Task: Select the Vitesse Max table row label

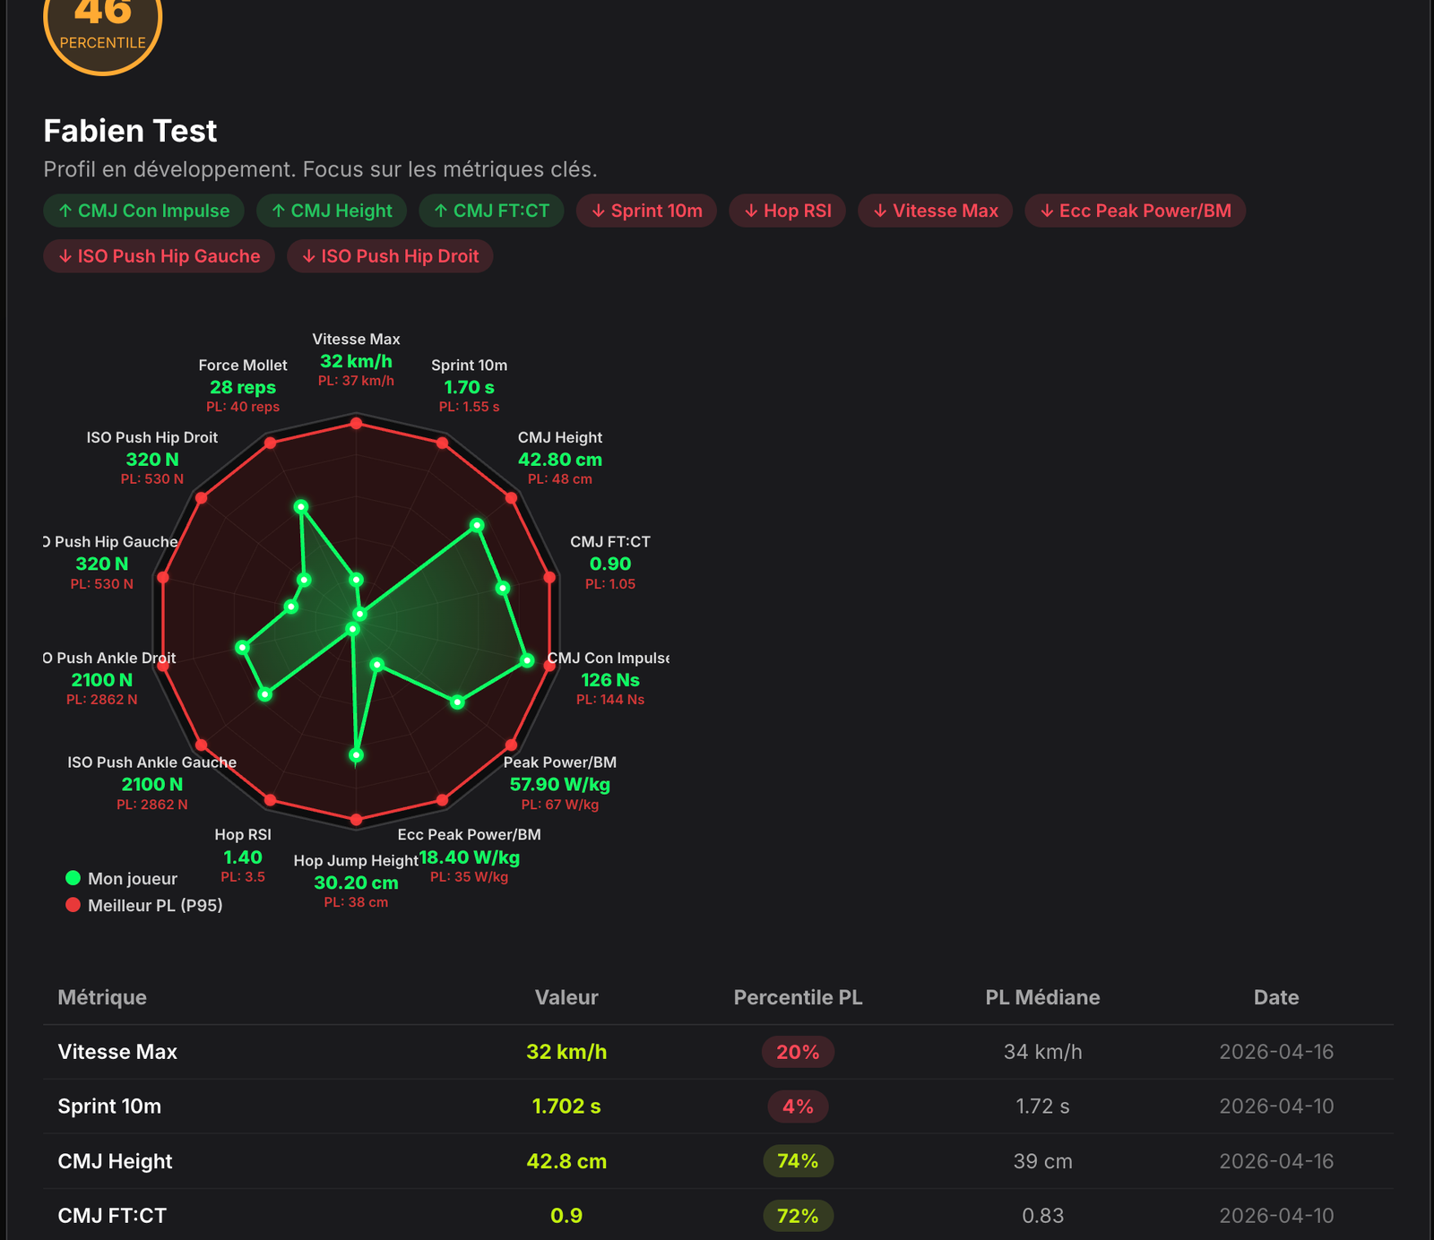Action: coord(117,1052)
